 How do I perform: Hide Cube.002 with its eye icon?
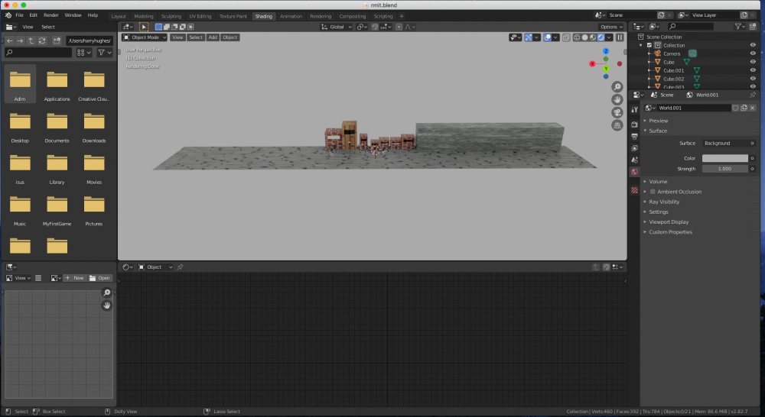tap(753, 79)
